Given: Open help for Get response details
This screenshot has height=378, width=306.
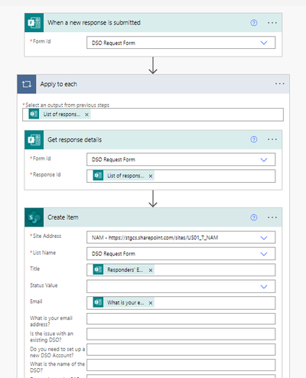Looking at the screenshot, I should (254, 139).
